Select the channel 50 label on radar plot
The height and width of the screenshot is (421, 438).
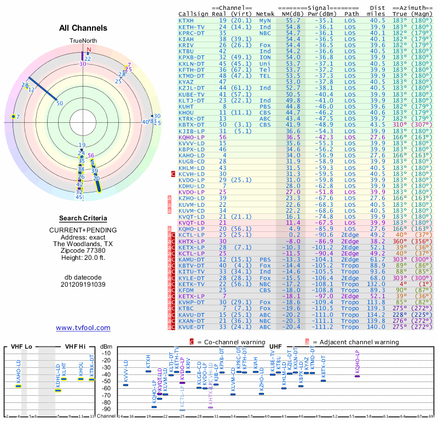point(60,103)
